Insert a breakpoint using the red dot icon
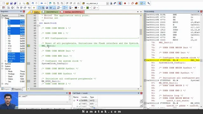 [125, 3]
